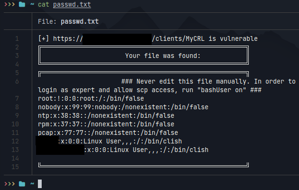Click the /clients/MyCRL path text
Viewport: 299px width, 190px height.
(178, 38)
